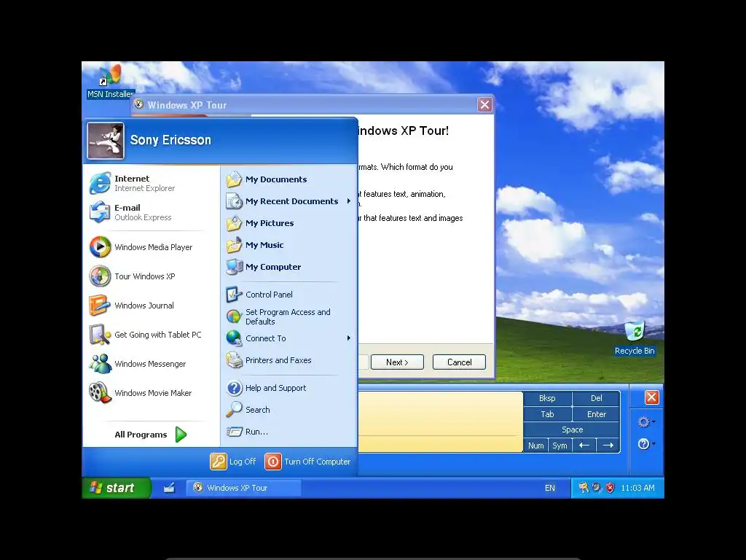Screen dimensions: 746x560
Task: Expand My Recent Documents submenu
Action: coord(288,201)
